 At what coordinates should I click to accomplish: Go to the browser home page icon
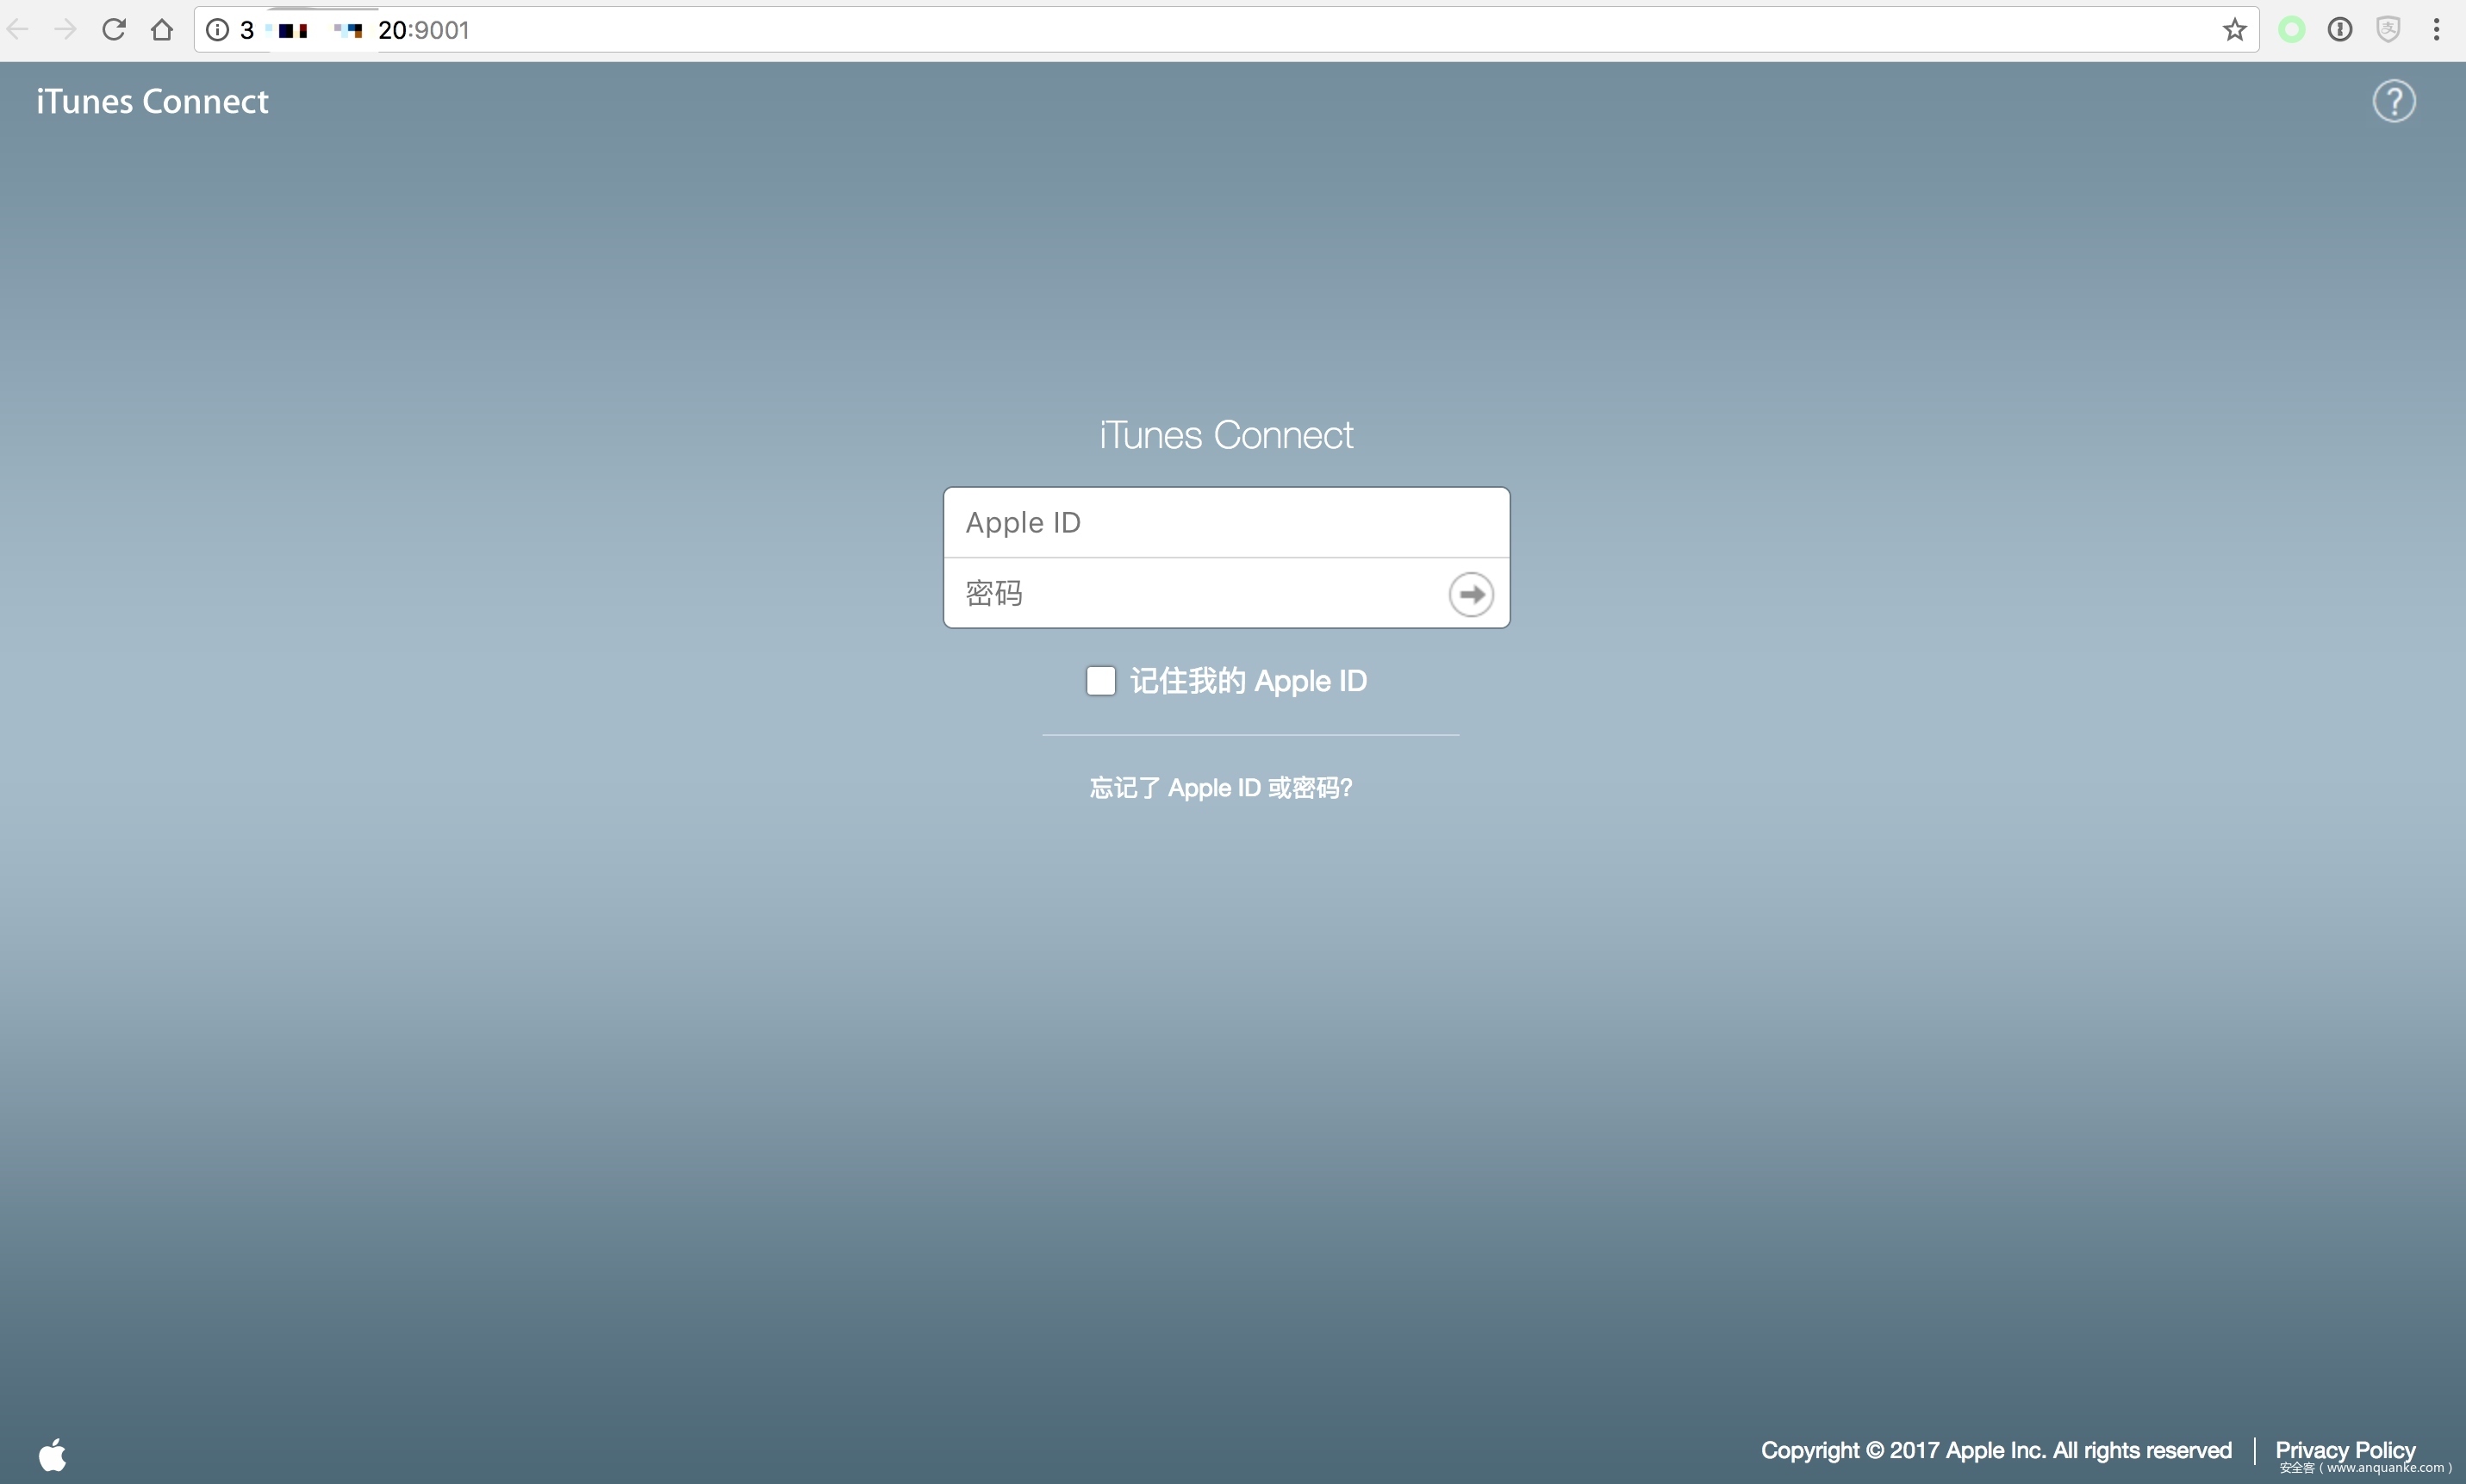[x=162, y=30]
